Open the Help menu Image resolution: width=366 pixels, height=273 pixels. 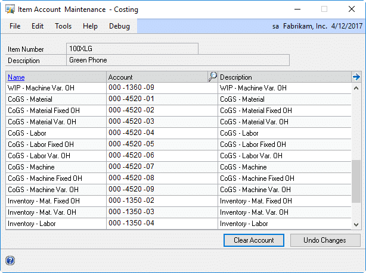pyautogui.click(x=90, y=26)
